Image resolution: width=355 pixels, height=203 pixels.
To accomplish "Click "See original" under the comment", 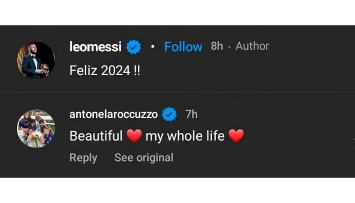I will (x=144, y=158).
